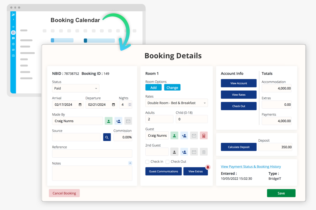The width and height of the screenshot is (316, 210).
Task: Tick the Check Out checkbox
Action: click(x=167, y=162)
